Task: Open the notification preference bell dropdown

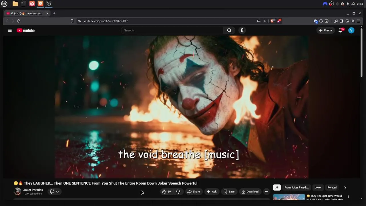Action: click(x=54, y=192)
